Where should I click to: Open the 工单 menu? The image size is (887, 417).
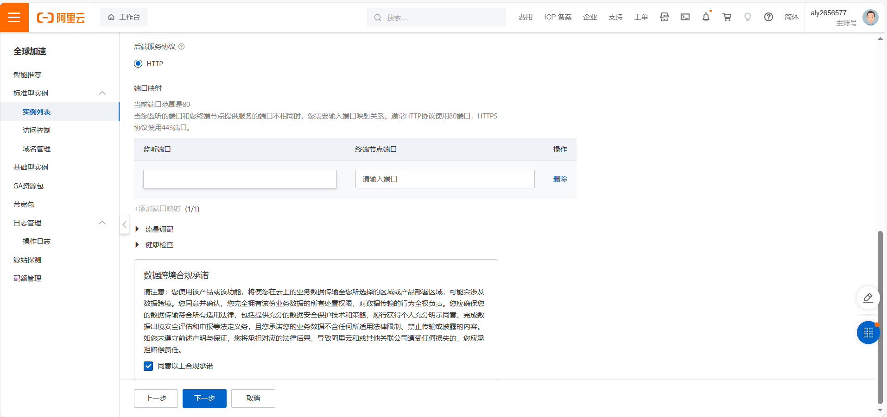pos(641,17)
